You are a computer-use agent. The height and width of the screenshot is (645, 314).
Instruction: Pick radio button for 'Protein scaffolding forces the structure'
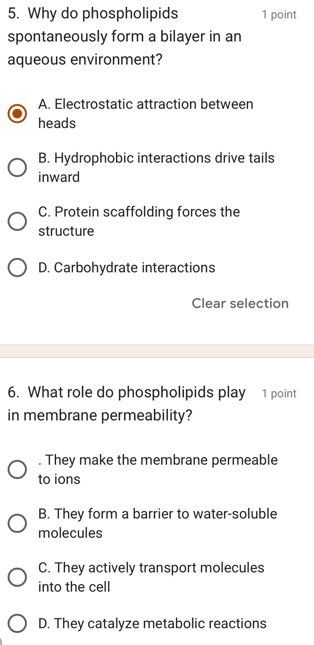pos(18,221)
